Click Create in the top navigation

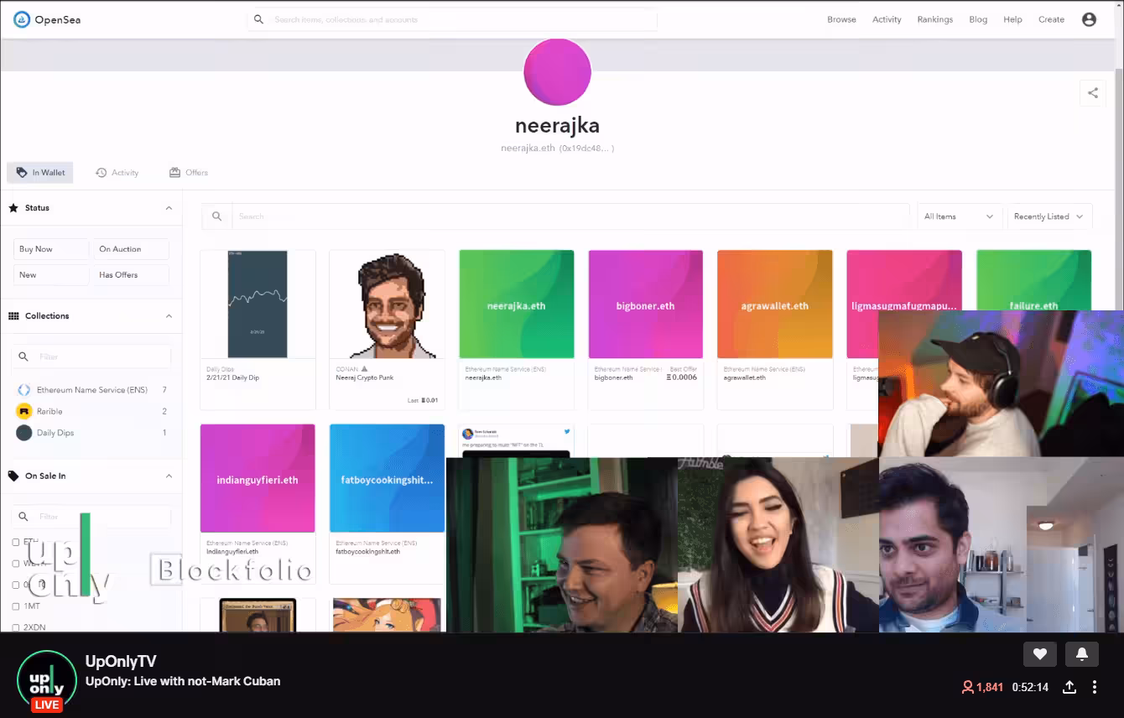(1051, 19)
